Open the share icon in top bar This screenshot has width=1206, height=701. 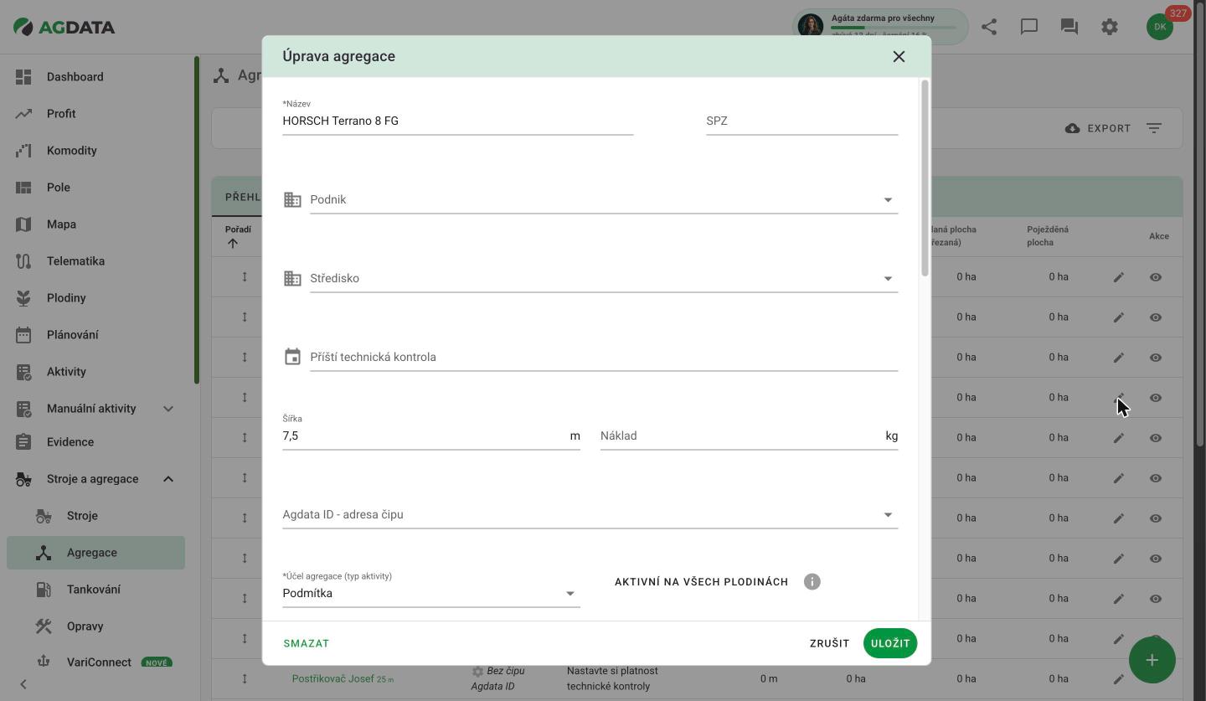[x=989, y=27]
